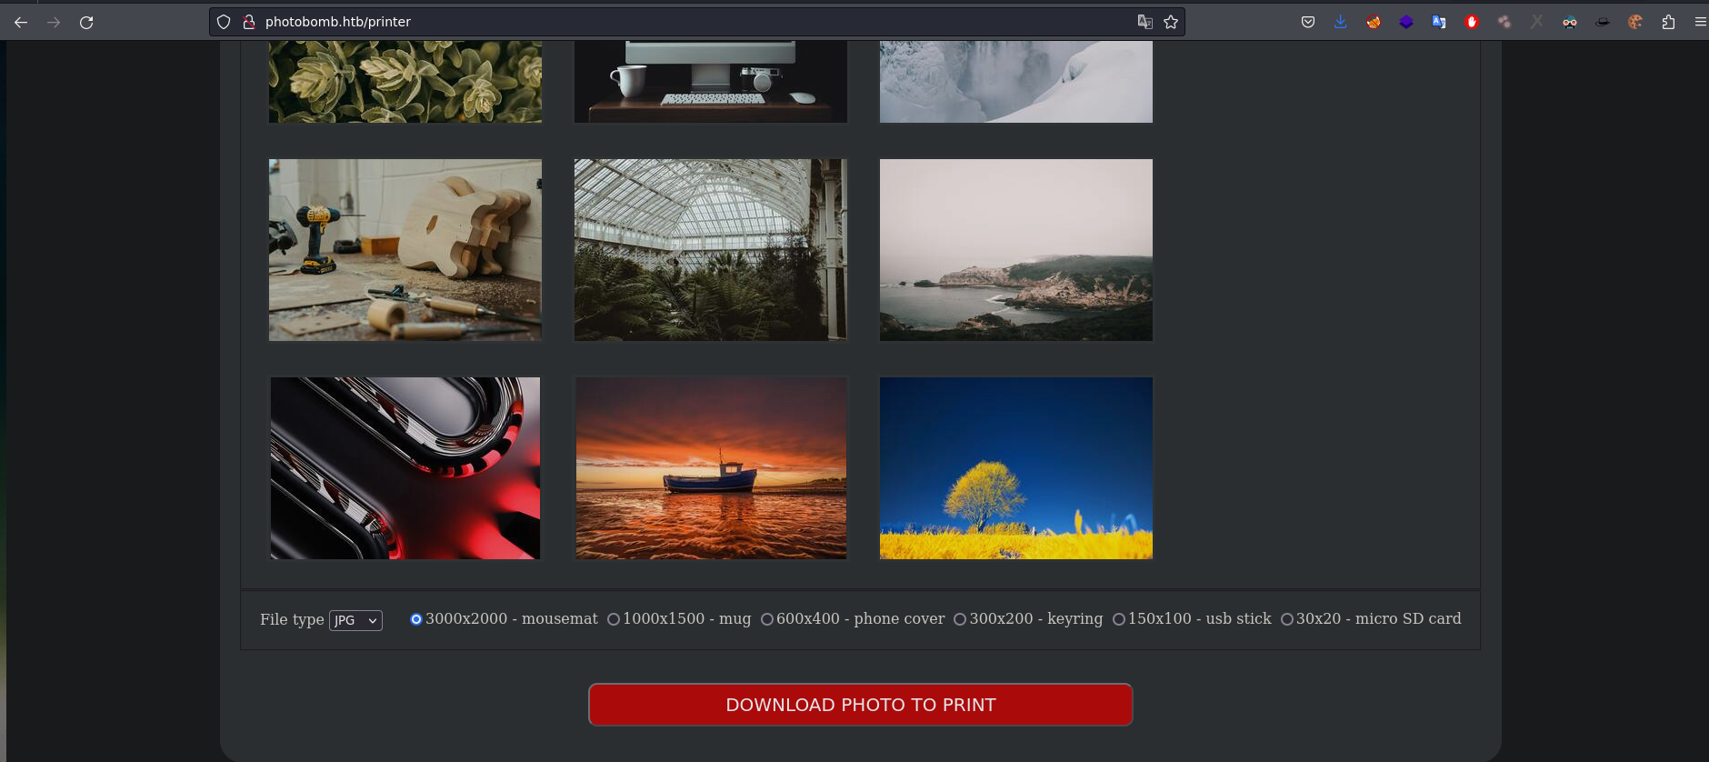Reload the current page
The height and width of the screenshot is (762, 1709).
pos(86,22)
